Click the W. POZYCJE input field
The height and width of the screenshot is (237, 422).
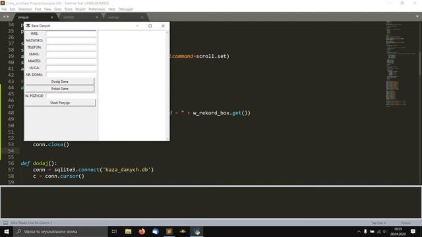point(71,95)
